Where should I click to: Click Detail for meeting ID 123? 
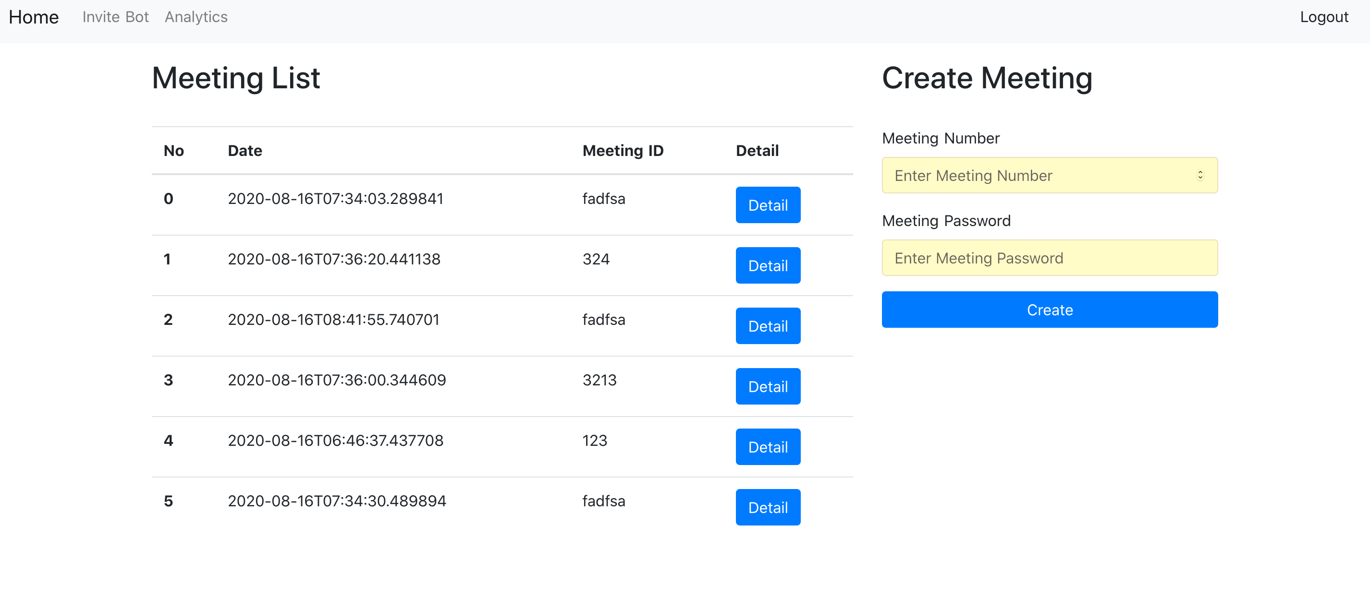768,447
